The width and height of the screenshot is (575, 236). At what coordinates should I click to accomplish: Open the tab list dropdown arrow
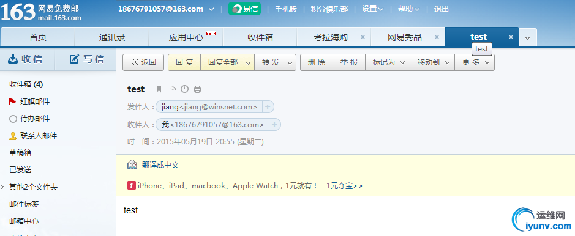tap(528, 38)
